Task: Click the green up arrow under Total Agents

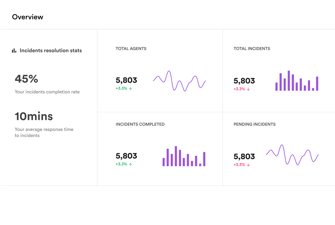Action: point(131,89)
